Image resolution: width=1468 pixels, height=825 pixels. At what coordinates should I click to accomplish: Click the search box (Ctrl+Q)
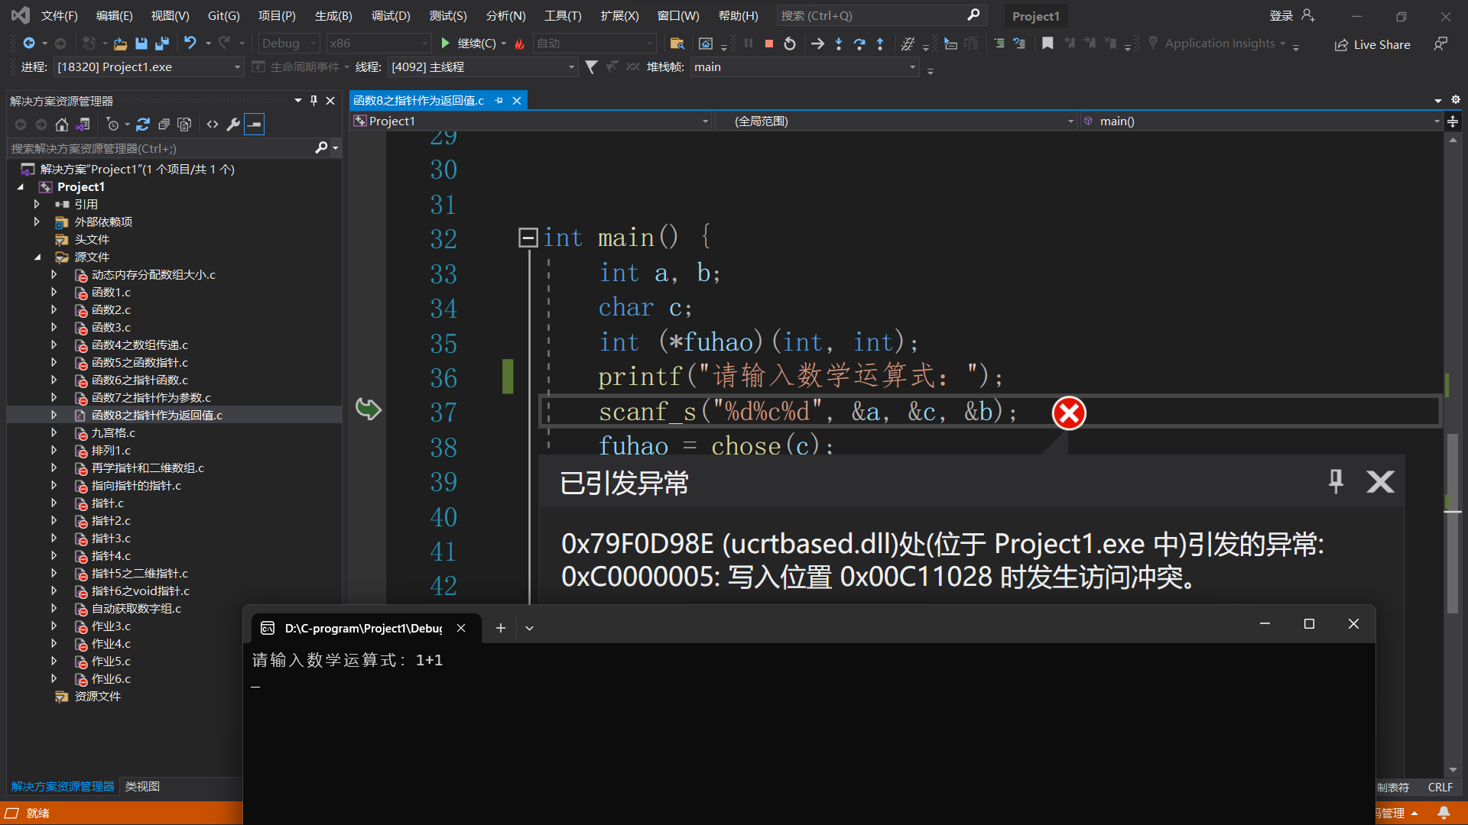click(881, 15)
